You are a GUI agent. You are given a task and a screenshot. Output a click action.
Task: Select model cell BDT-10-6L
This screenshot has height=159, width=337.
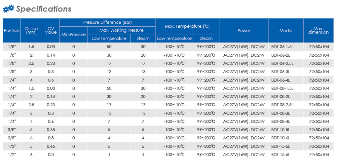[x=281, y=138]
